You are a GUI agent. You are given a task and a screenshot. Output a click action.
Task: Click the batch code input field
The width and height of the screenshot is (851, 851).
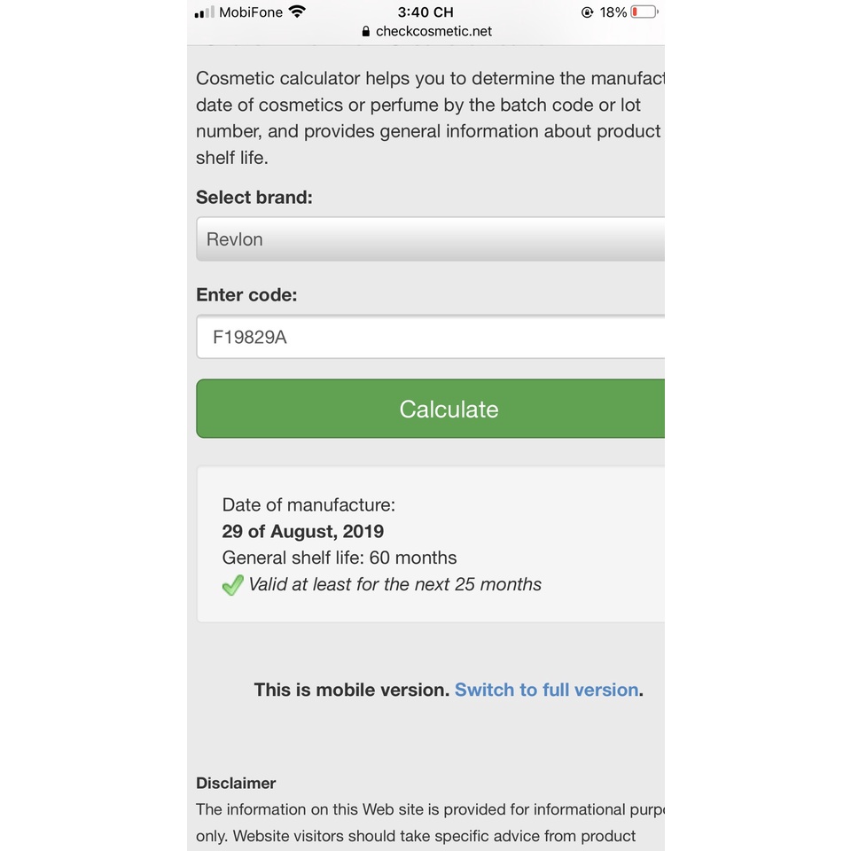[x=430, y=338]
